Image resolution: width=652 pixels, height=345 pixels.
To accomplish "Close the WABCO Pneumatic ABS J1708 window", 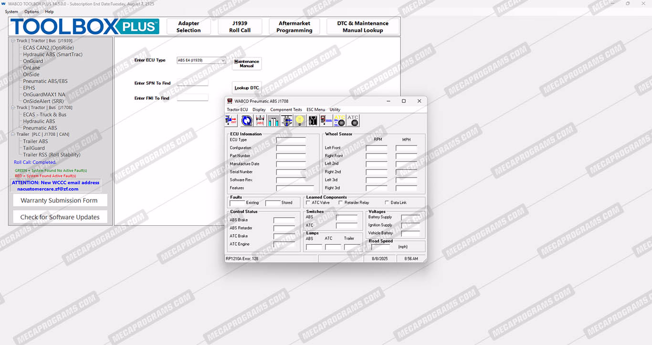I will click(419, 101).
